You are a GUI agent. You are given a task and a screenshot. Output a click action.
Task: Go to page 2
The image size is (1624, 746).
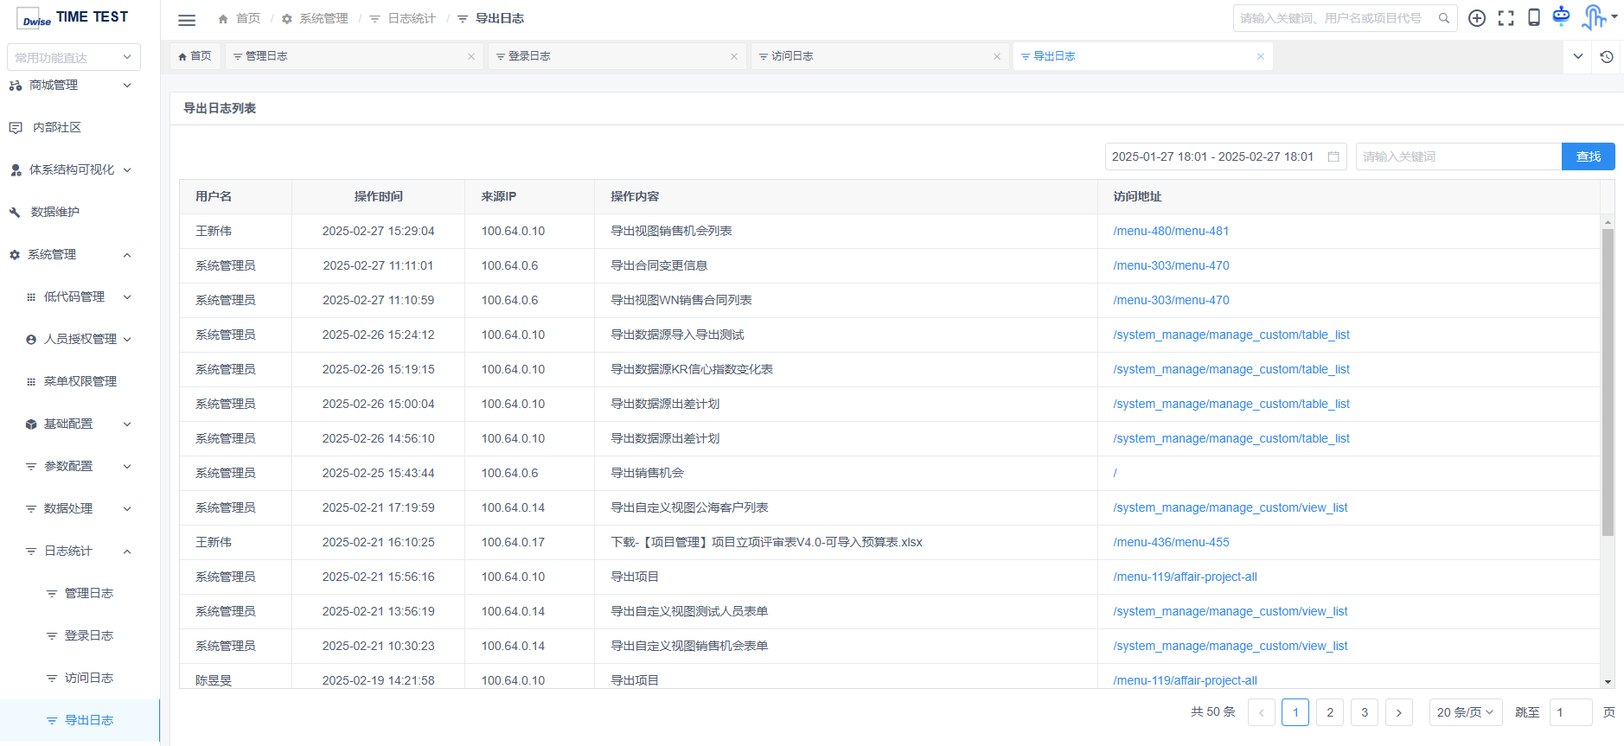pos(1330,712)
